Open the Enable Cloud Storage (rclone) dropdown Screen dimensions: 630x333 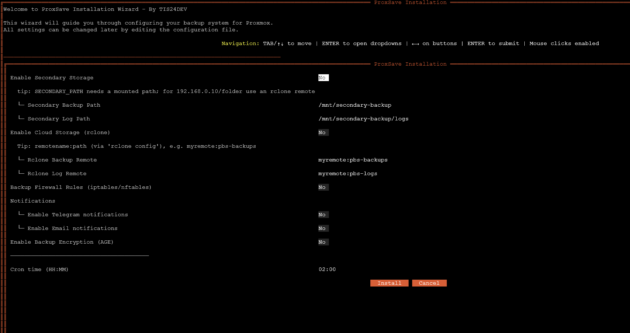point(323,132)
